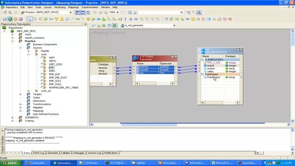Select DEPT_SCD2 source in navigator
This screenshot has height=166, width=295.
click(x=55, y=65)
